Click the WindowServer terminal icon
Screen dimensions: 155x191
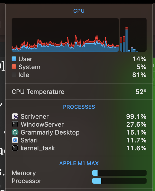(15, 124)
